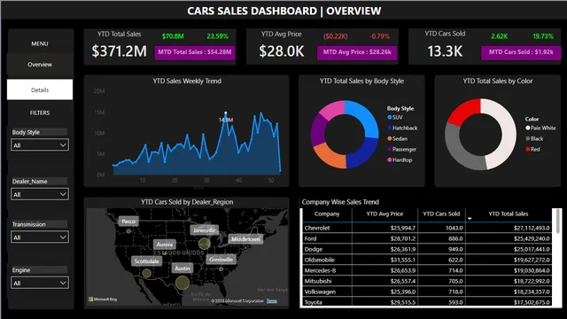This screenshot has width=567, height=319.
Task: Click the $371.2M YTD Total Sales value
Action: point(119,51)
